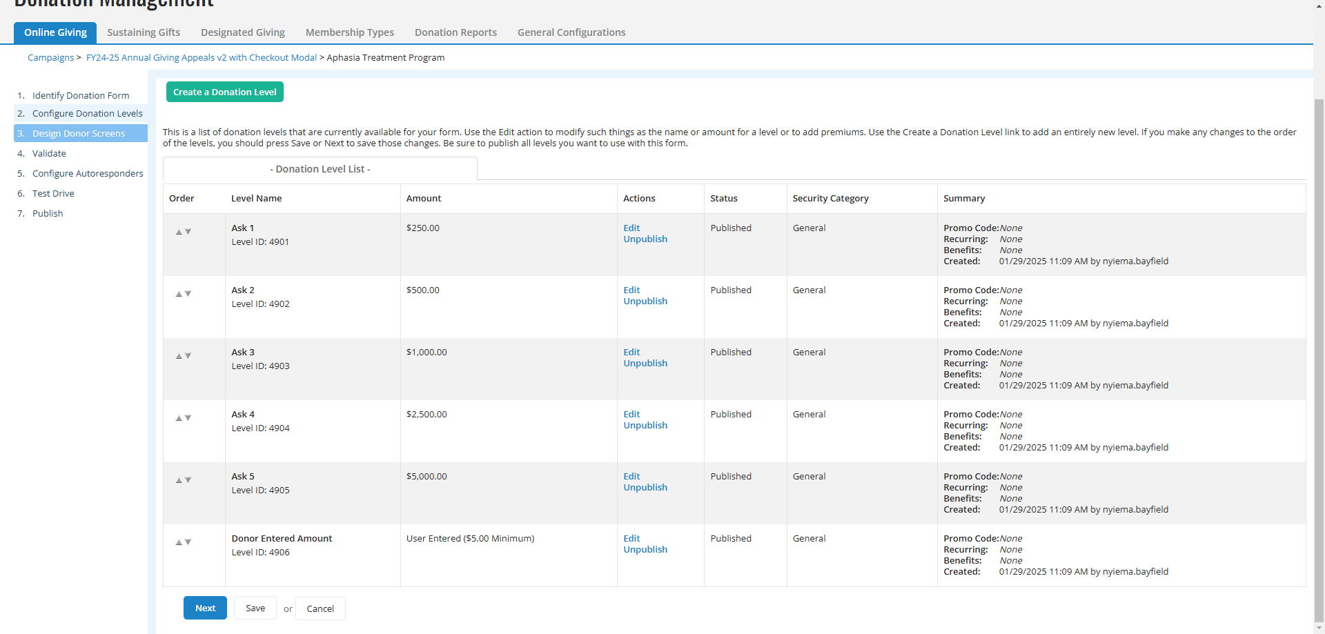Open Sustaining Gifts tab
1325x634 pixels.
[144, 32]
